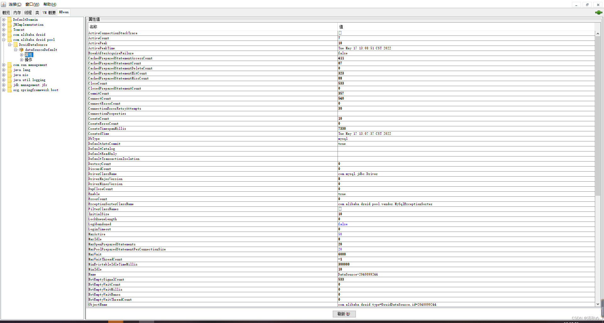This screenshot has height=323, width=604.
Task: Open the 连接(C) menu
Action: (15, 4)
